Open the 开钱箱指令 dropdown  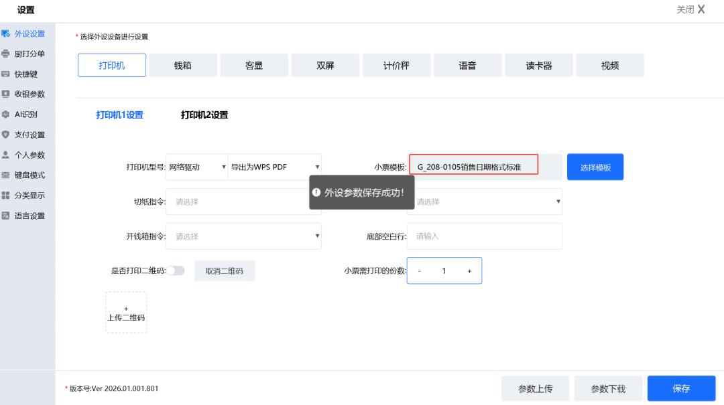click(243, 236)
